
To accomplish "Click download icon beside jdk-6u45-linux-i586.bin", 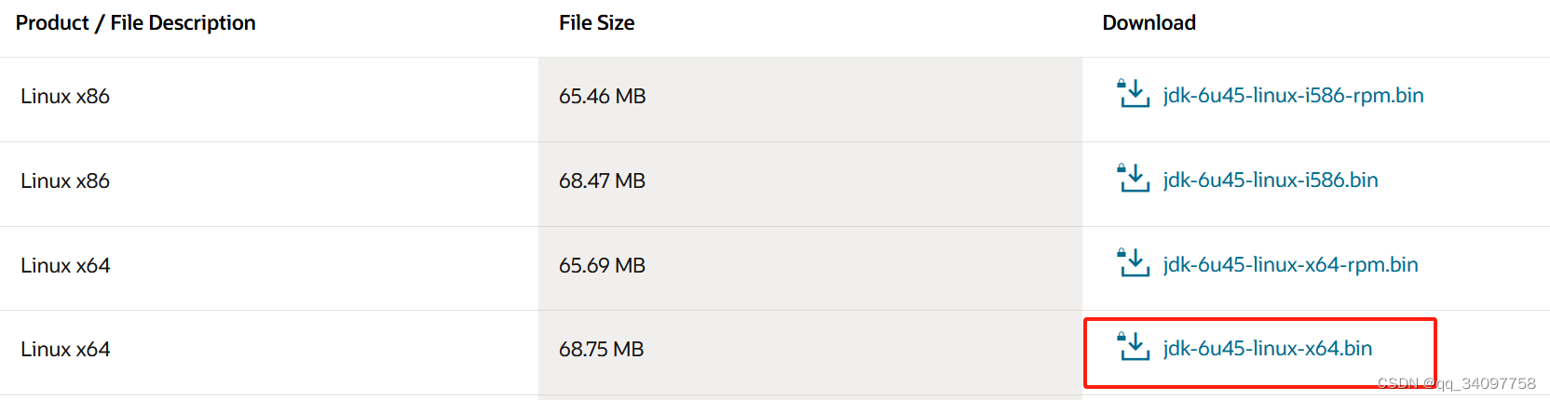I will coord(1134,178).
